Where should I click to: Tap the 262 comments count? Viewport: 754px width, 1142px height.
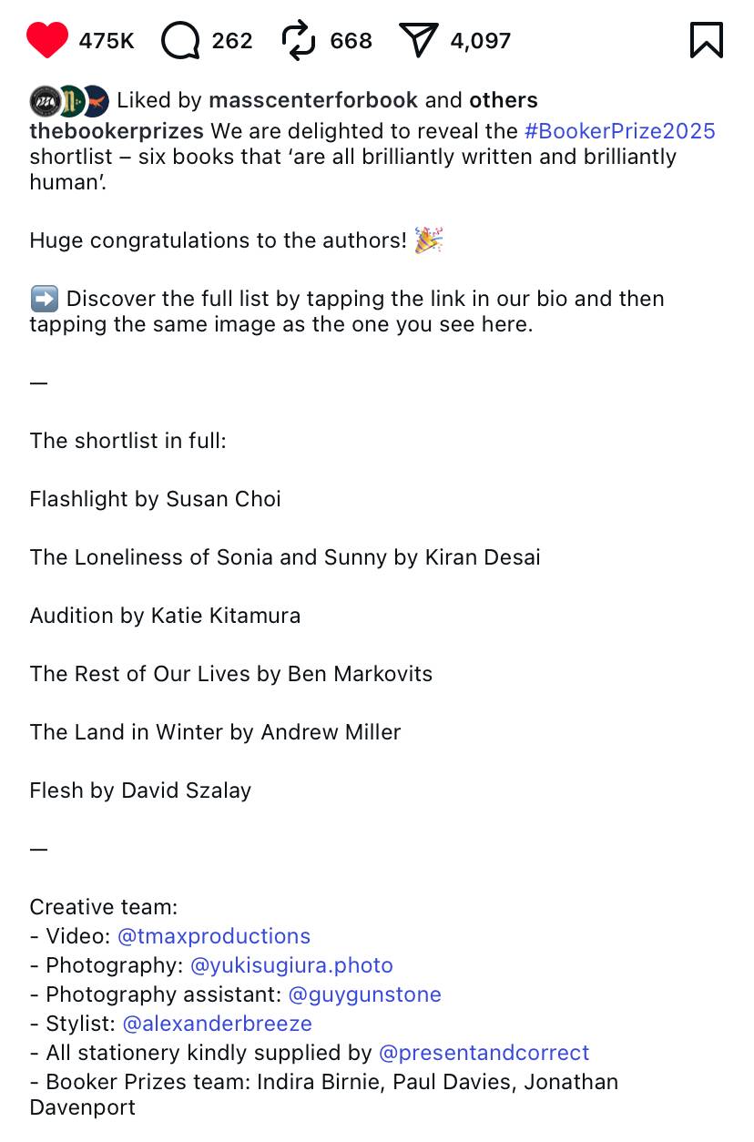[232, 41]
